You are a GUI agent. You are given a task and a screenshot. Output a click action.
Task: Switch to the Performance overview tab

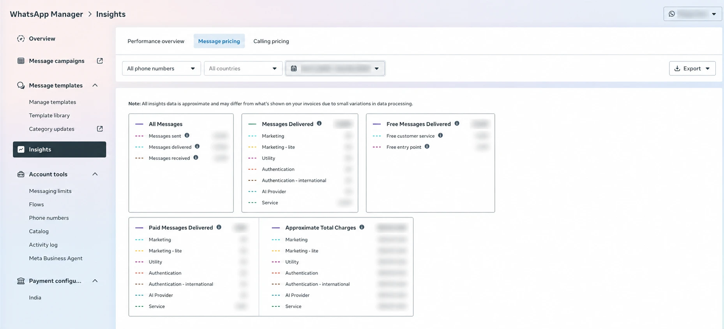(x=156, y=41)
